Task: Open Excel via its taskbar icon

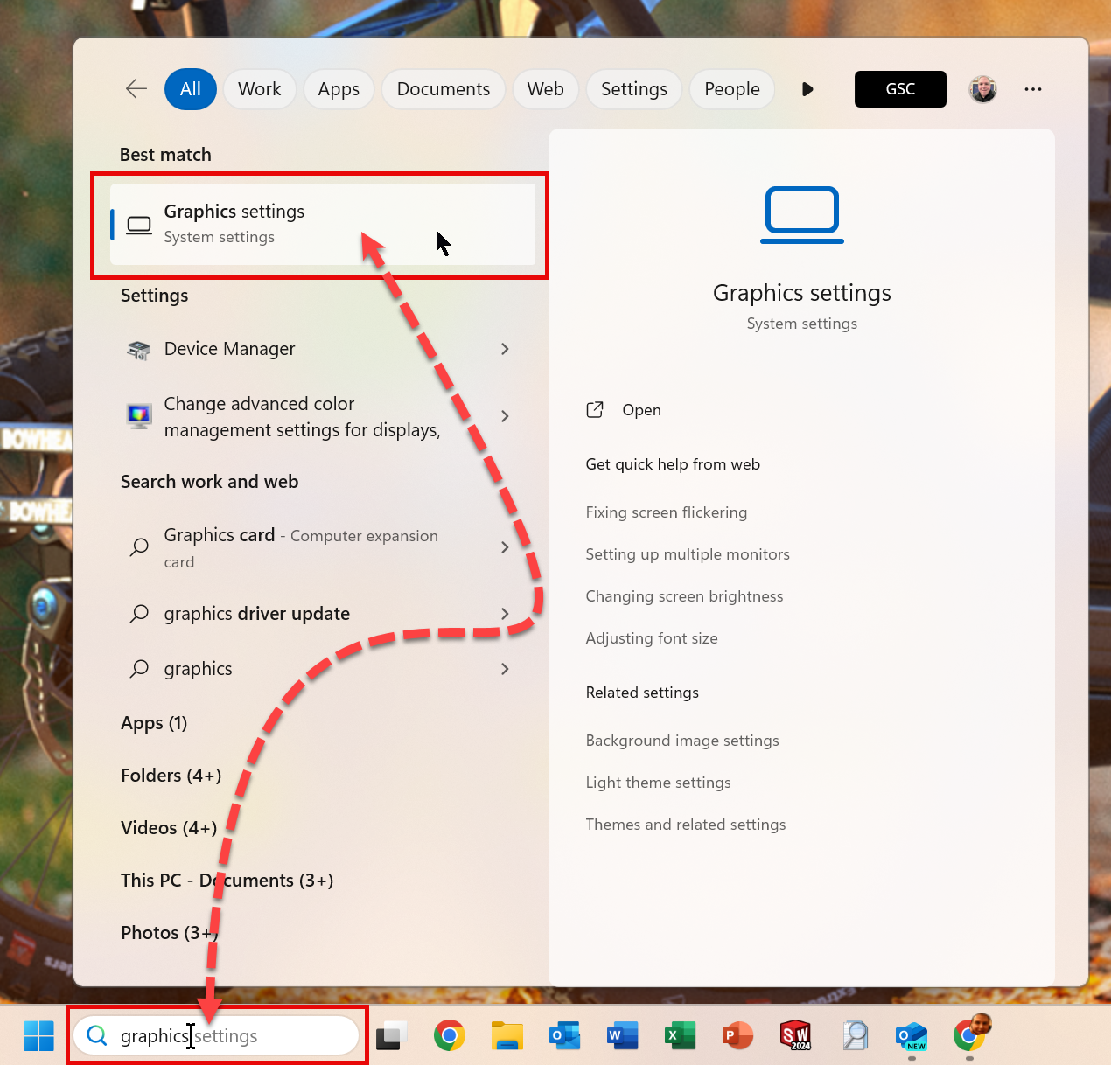Action: coord(680,1035)
